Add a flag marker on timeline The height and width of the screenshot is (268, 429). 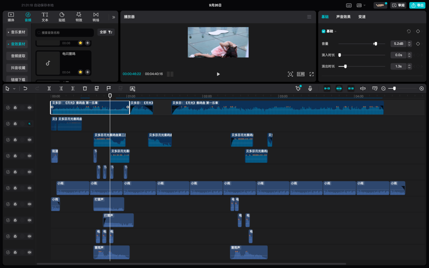click(109, 88)
